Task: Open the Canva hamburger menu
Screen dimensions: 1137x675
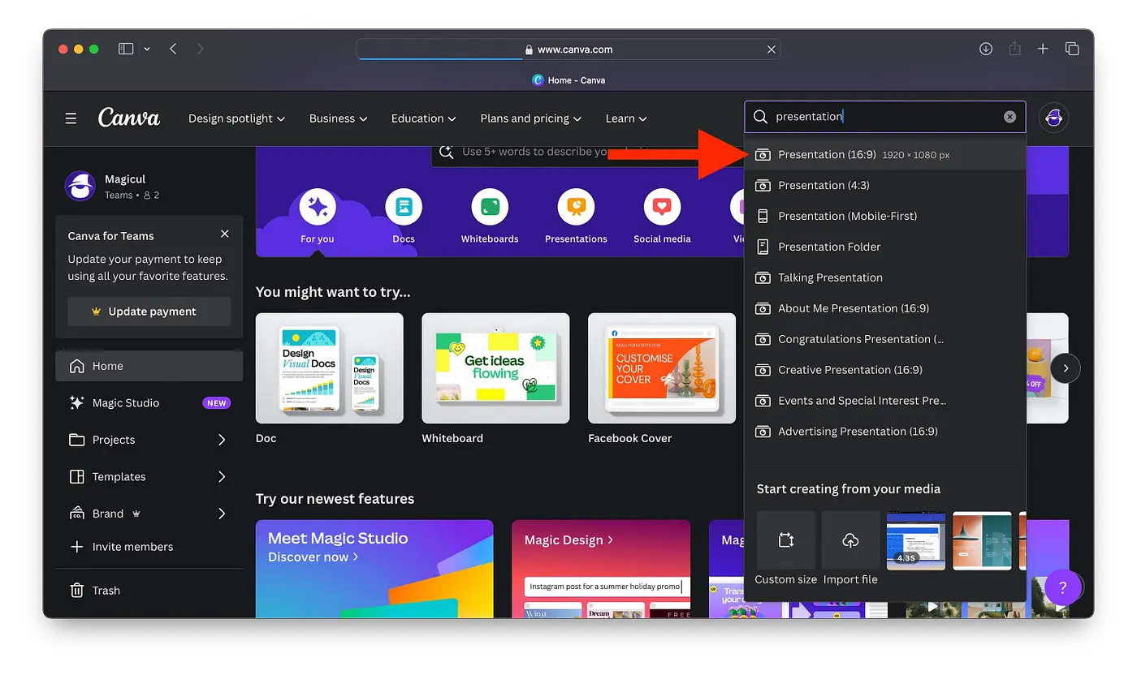Action: pyautogui.click(x=71, y=118)
